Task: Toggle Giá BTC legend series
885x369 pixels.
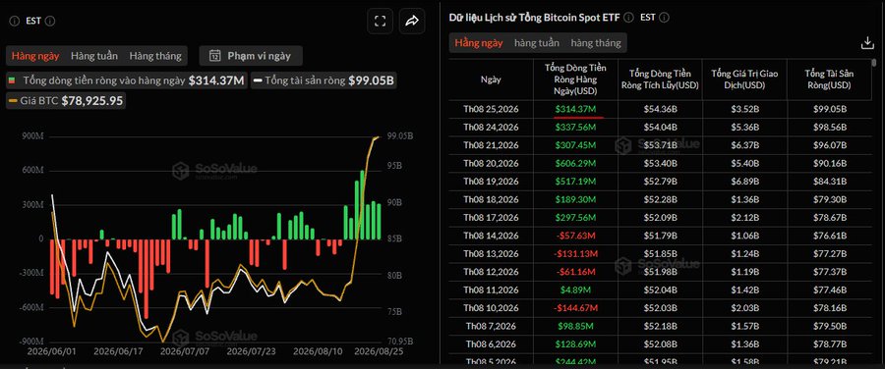Action: tap(66, 101)
